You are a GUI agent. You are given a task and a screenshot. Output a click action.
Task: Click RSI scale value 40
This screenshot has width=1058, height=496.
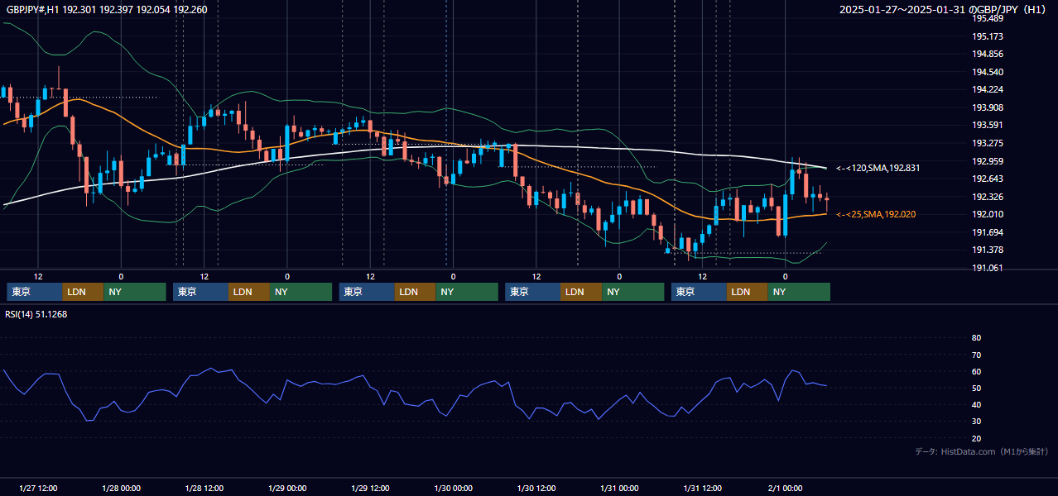(x=976, y=404)
